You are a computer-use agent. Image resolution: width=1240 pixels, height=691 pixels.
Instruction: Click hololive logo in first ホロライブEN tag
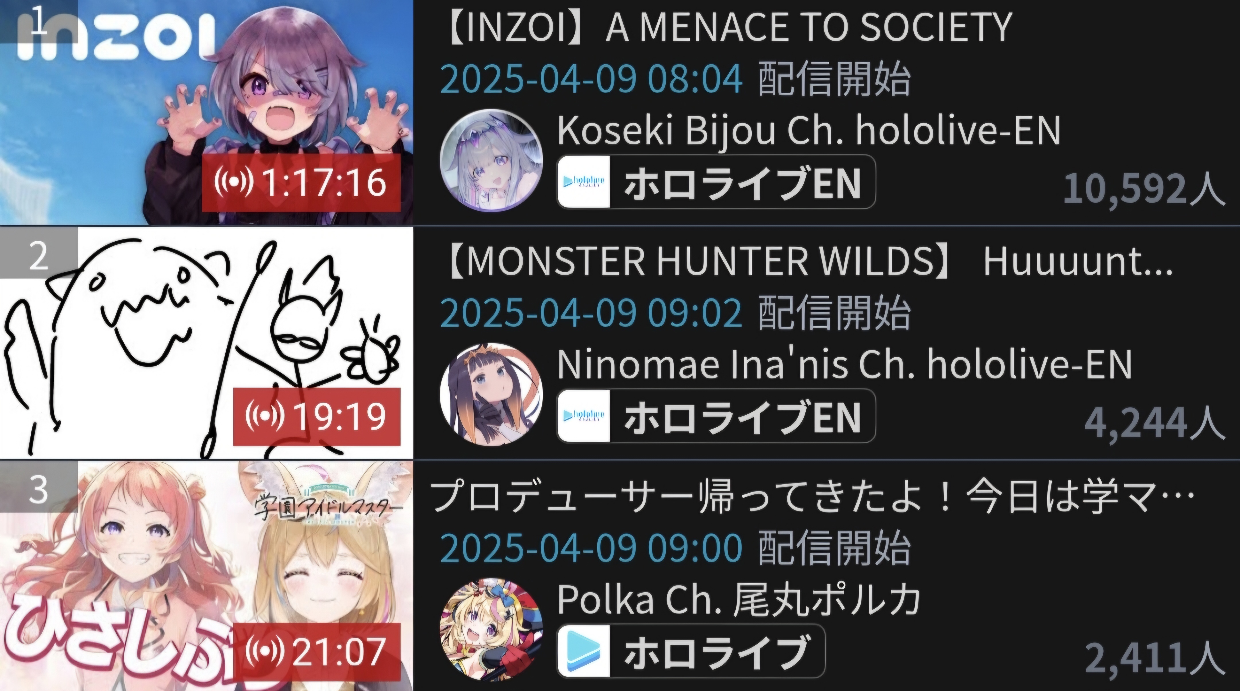(584, 182)
